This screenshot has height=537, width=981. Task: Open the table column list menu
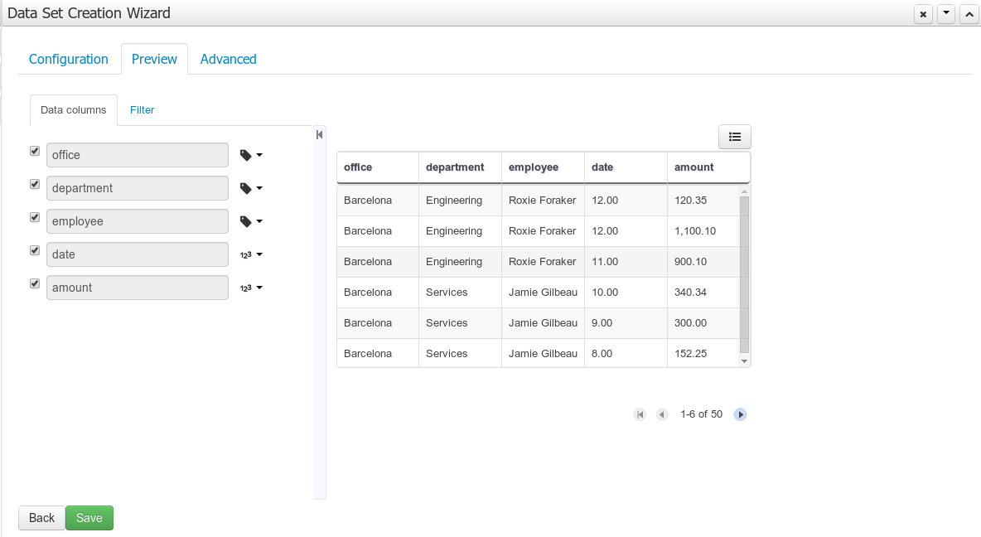point(734,137)
